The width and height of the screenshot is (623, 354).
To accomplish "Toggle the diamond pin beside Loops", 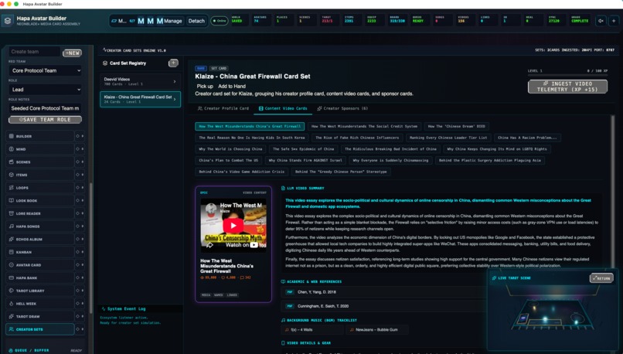I will [77, 188].
